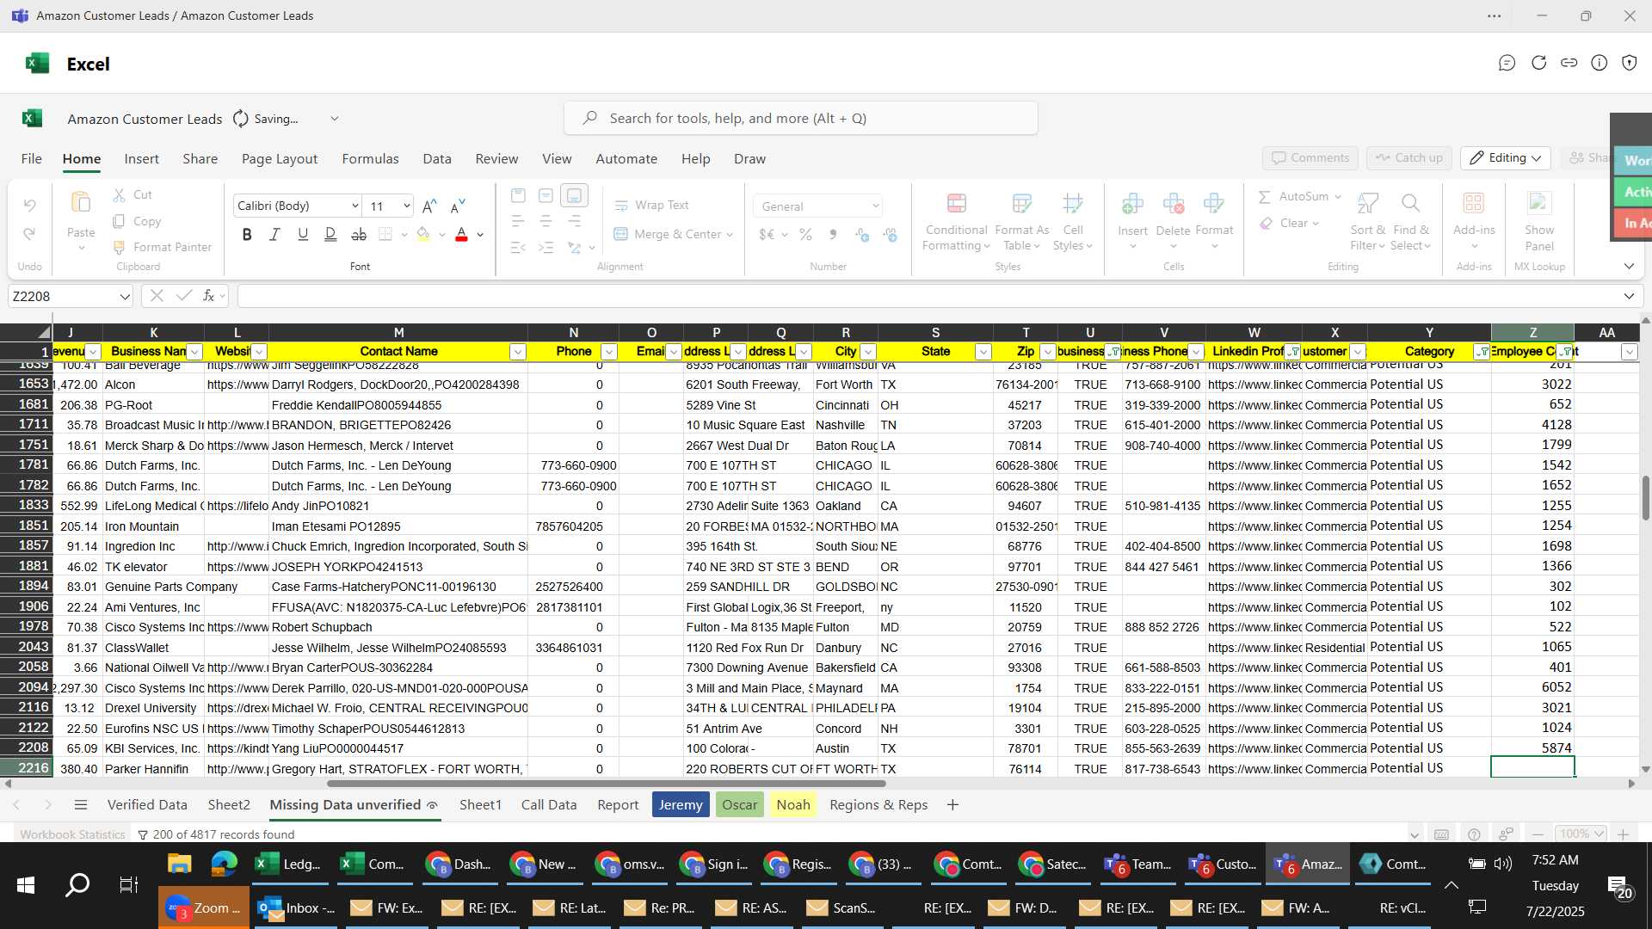The width and height of the screenshot is (1652, 929).
Task: Click the Cut scissors icon
Action: point(120,195)
